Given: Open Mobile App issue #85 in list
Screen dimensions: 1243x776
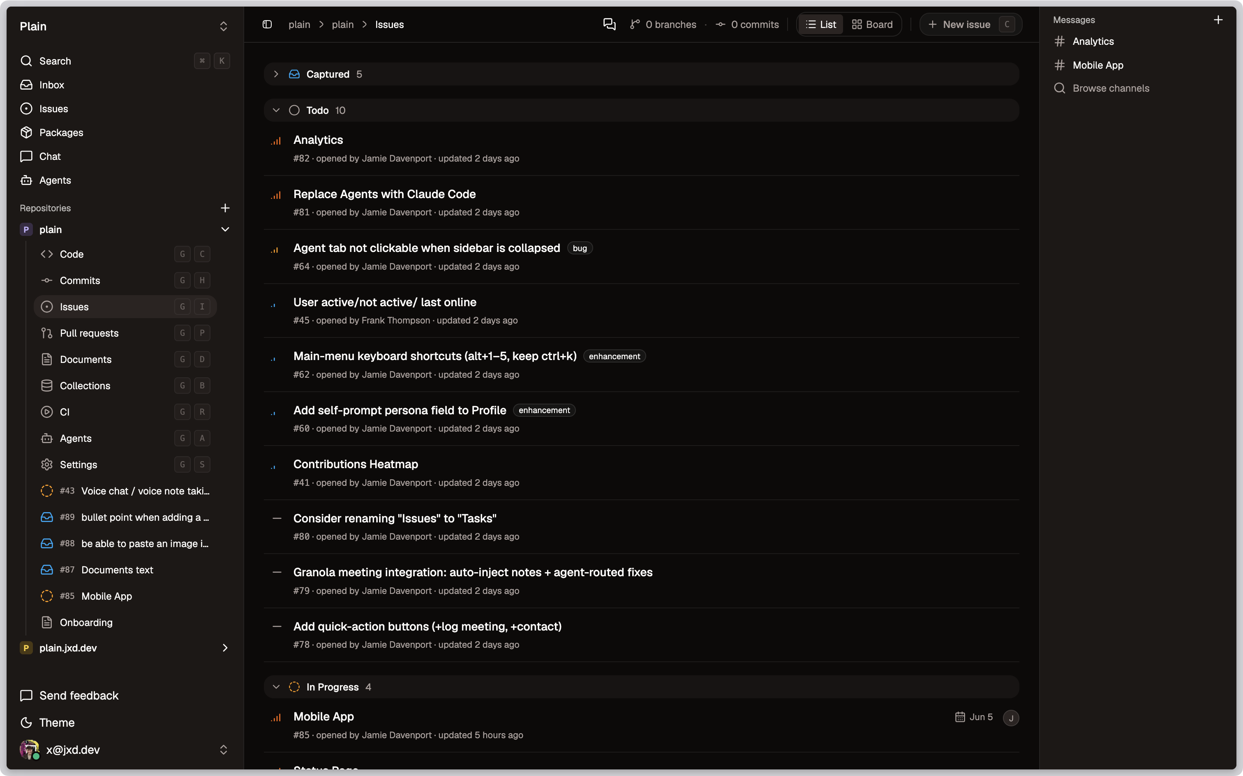Looking at the screenshot, I should click(323, 717).
